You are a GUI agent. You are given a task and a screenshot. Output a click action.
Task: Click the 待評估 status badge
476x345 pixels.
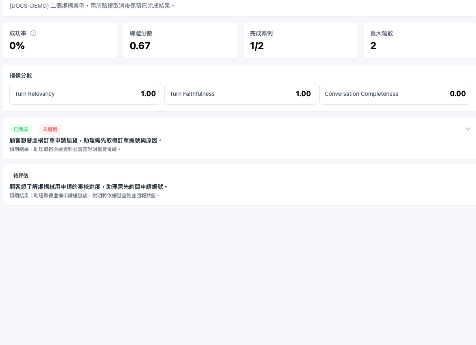[21, 176]
